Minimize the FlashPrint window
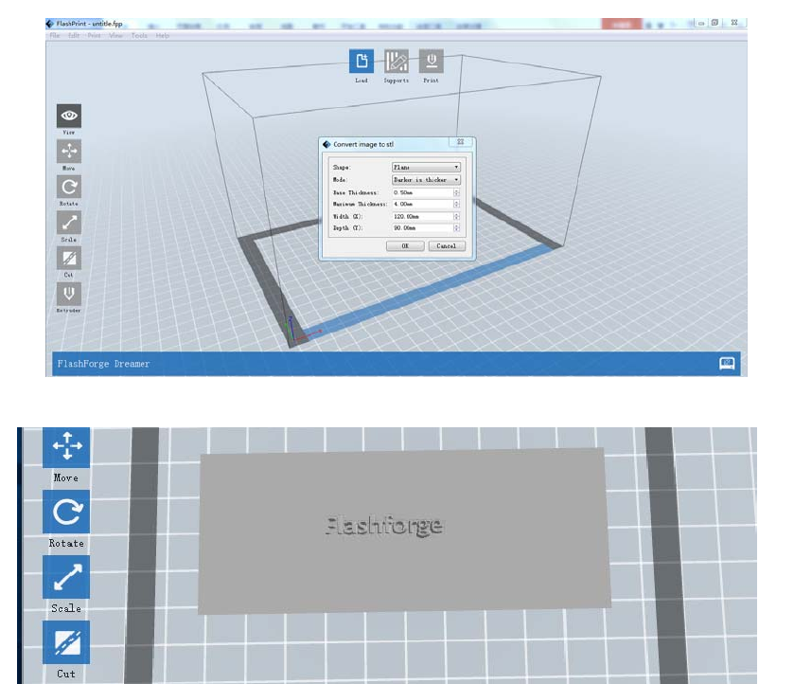 click(x=701, y=24)
